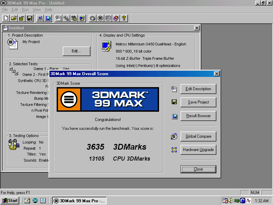Launch Netscape from the quick launch bar

tap(35, 201)
